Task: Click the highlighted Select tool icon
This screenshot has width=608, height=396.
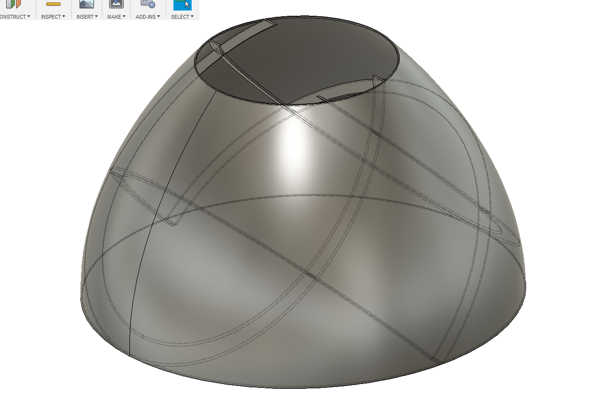Action: click(x=182, y=5)
